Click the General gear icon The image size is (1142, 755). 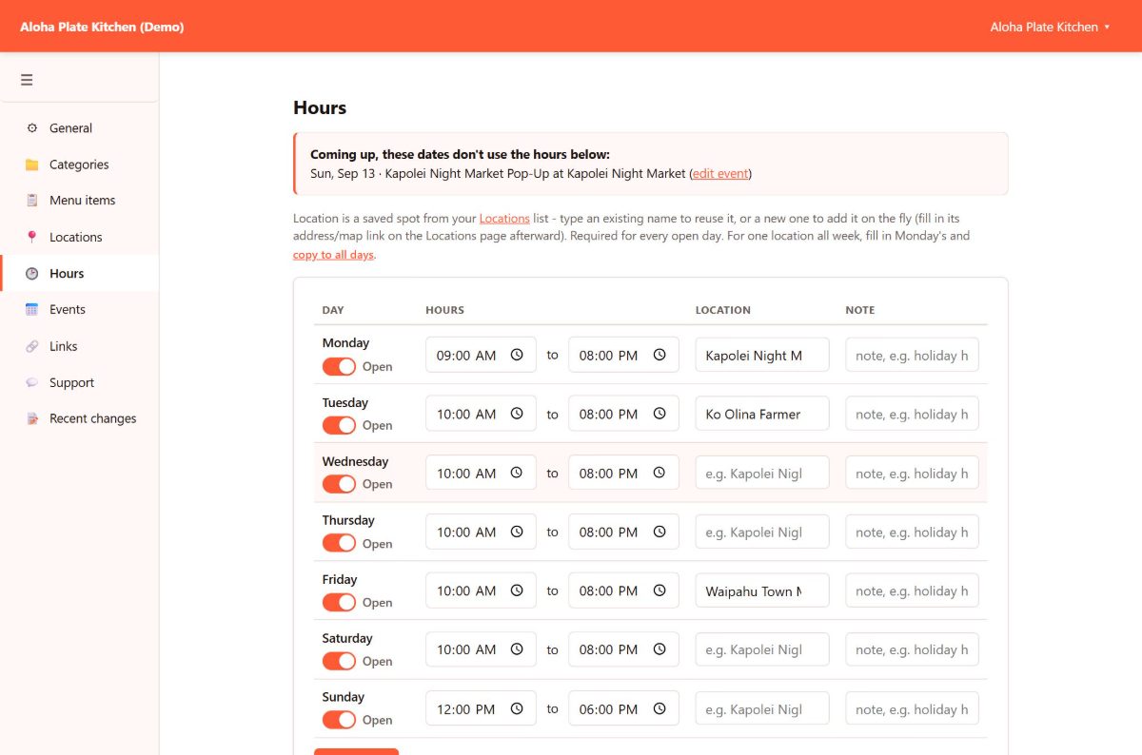[32, 128]
